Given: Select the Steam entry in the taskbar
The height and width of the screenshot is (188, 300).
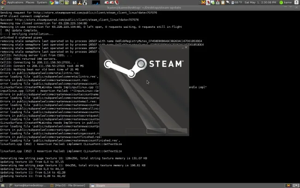Looking at the screenshot, I should (109, 186).
